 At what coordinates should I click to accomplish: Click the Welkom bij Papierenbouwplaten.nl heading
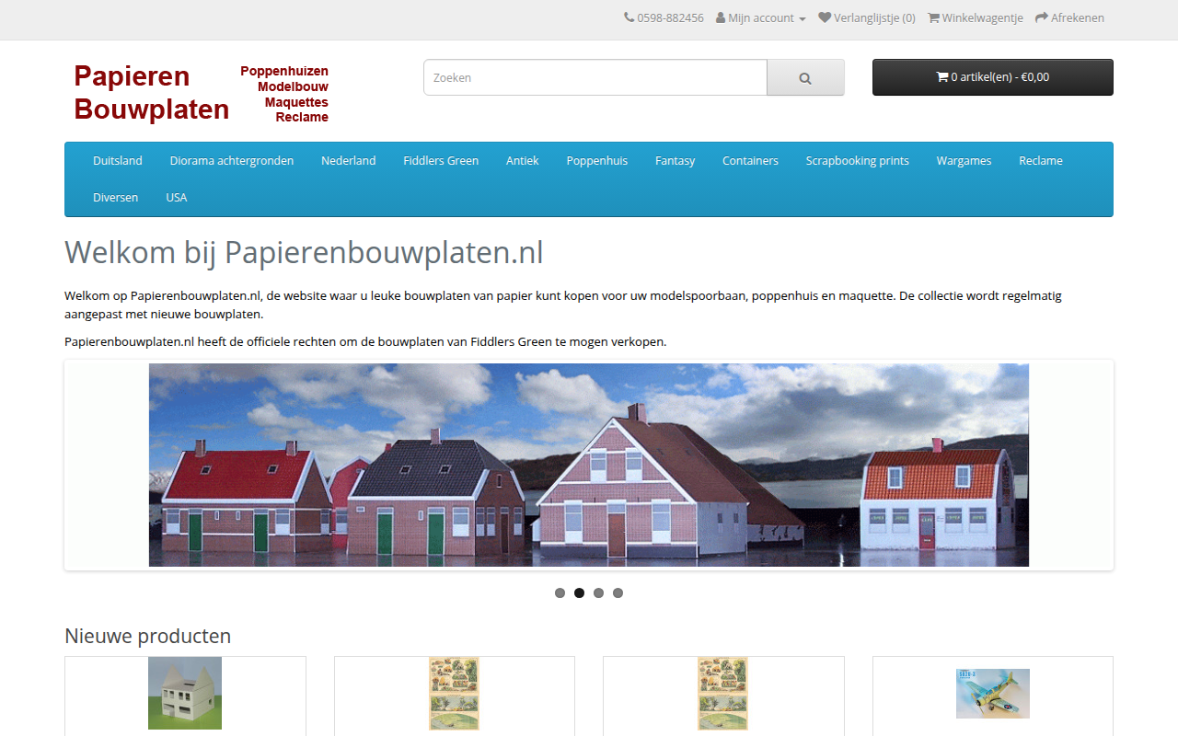pyautogui.click(x=304, y=252)
